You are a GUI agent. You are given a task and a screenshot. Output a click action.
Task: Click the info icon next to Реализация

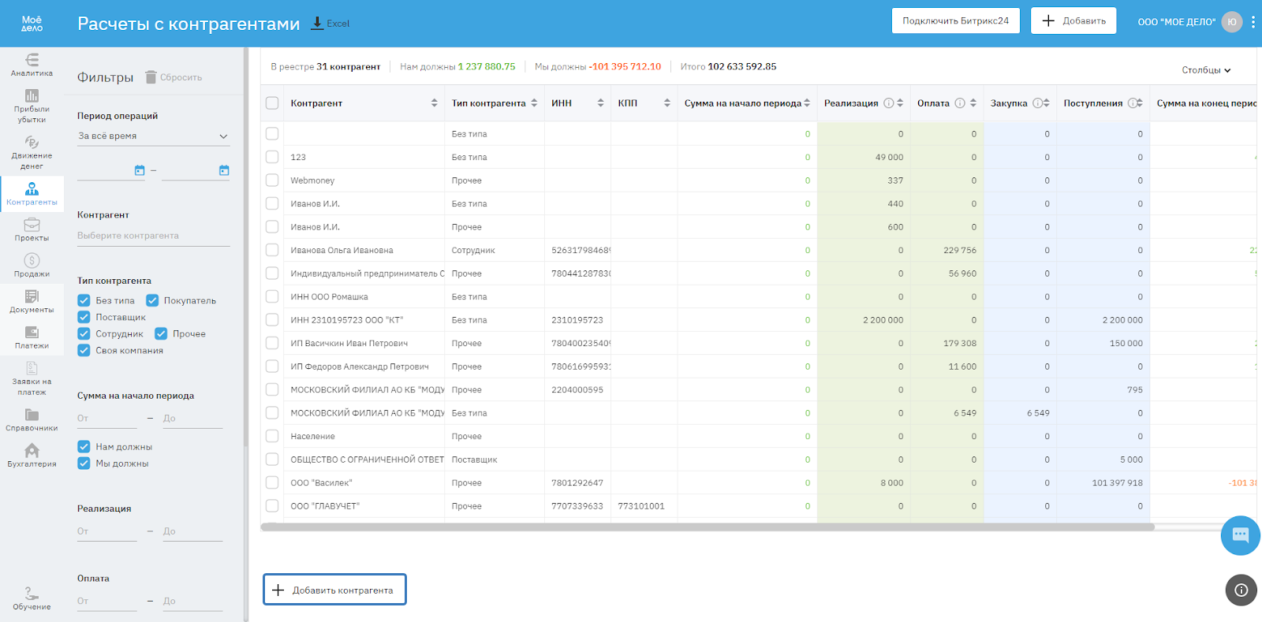[x=889, y=103]
